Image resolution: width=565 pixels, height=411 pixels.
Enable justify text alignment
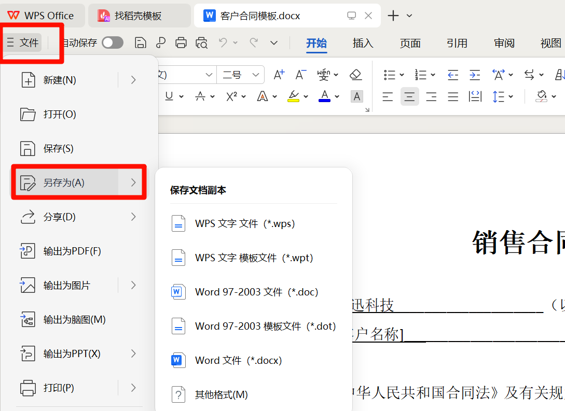[x=453, y=96]
